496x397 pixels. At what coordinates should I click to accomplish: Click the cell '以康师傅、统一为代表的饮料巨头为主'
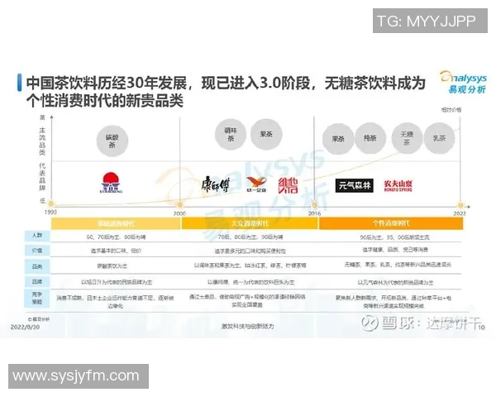pos(250,282)
